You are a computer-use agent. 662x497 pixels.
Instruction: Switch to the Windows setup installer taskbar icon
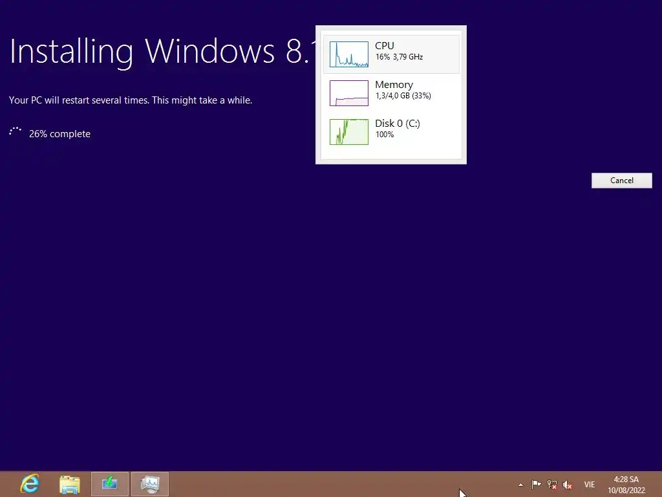click(109, 484)
